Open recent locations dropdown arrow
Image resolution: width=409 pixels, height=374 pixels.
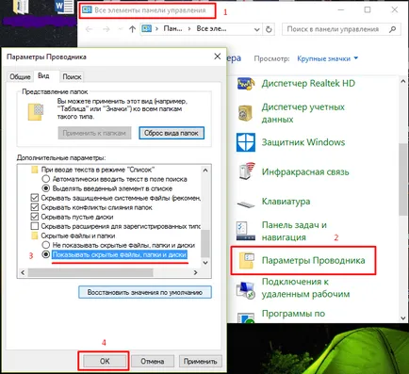(x=120, y=29)
